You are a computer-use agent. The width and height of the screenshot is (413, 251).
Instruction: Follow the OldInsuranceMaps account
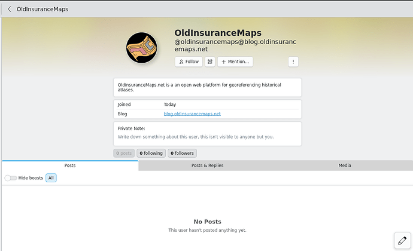(189, 62)
